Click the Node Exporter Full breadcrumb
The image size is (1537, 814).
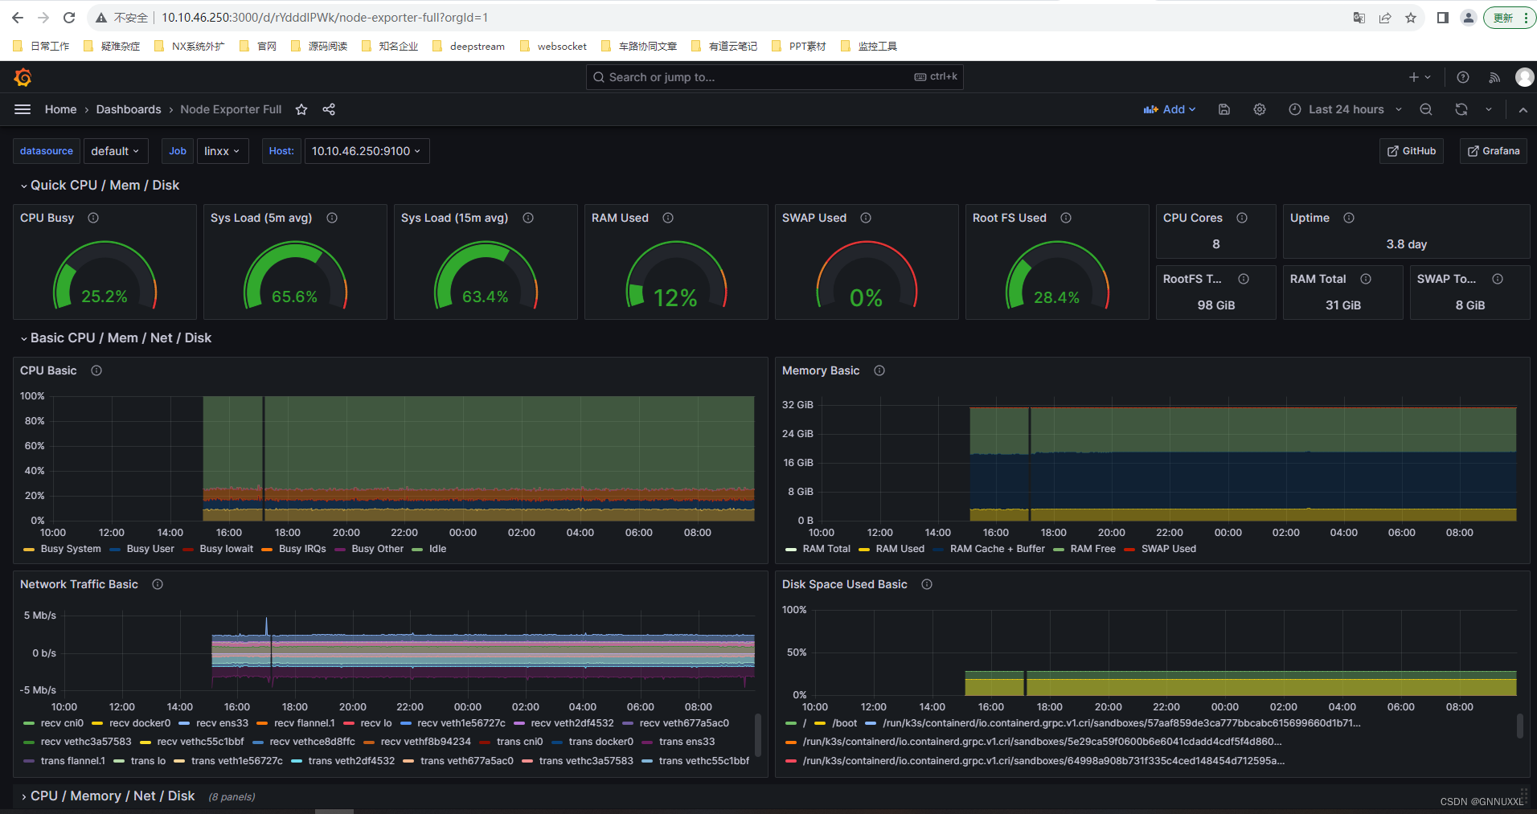tap(231, 109)
